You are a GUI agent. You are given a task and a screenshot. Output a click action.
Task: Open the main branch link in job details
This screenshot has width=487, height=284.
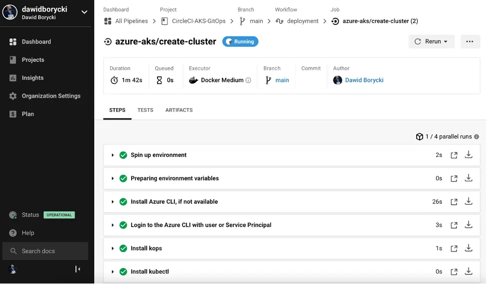point(282,80)
